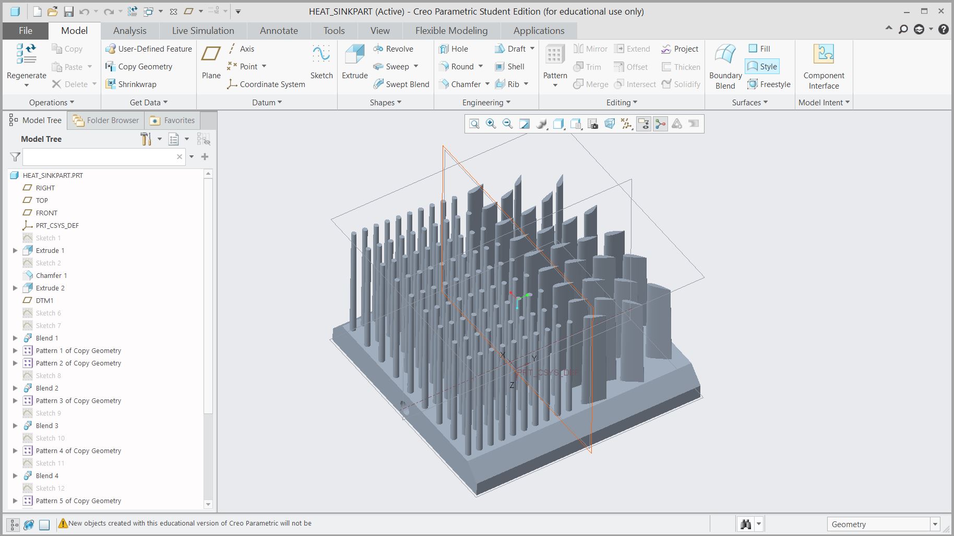Open the Geometry selection filter dropdown
The width and height of the screenshot is (954, 536).
pos(935,525)
